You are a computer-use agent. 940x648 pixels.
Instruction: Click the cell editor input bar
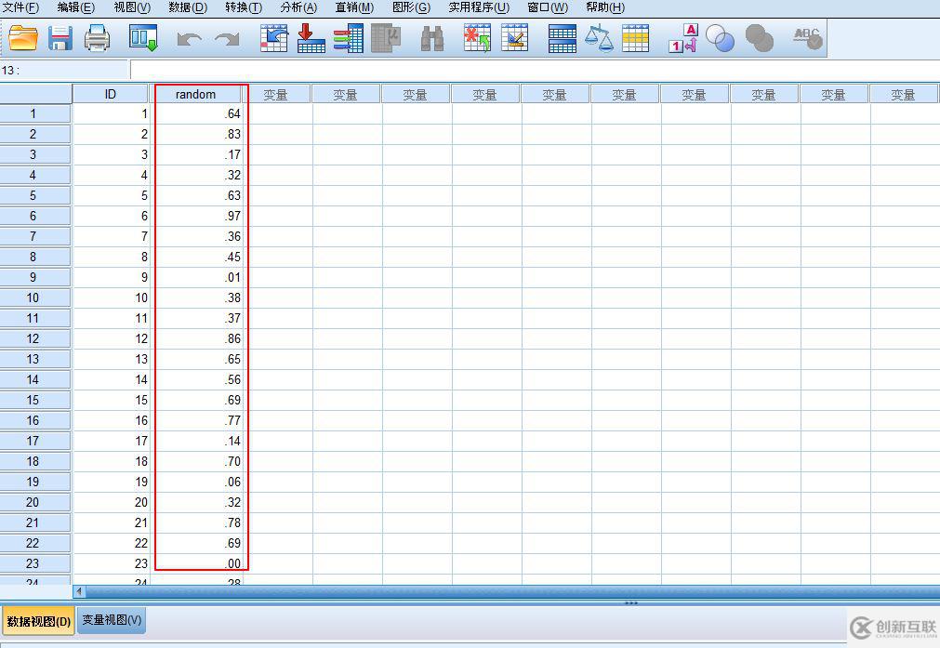pyautogui.click(x=535, y=70)
